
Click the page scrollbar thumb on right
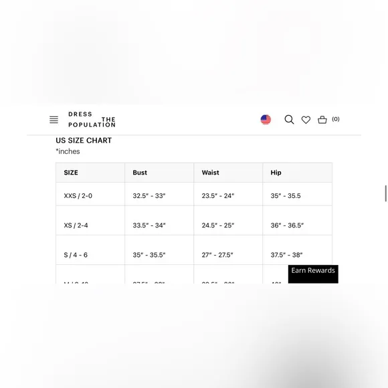(385, 193)
